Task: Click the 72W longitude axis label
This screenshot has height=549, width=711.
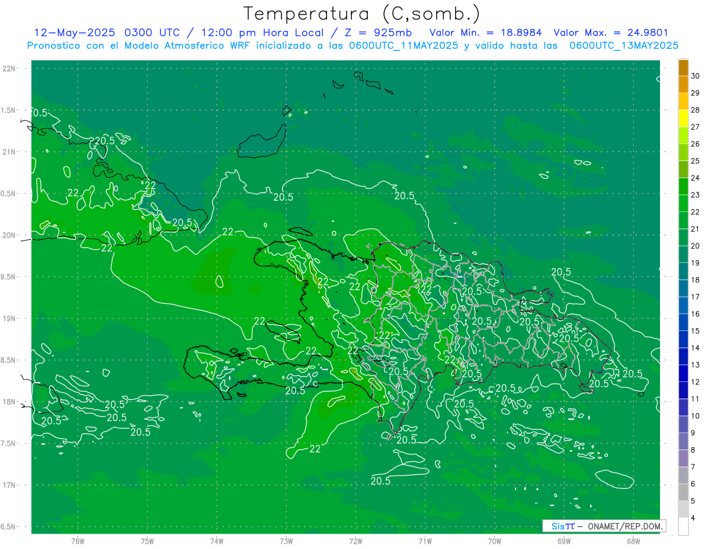Action: coord(355,541)
